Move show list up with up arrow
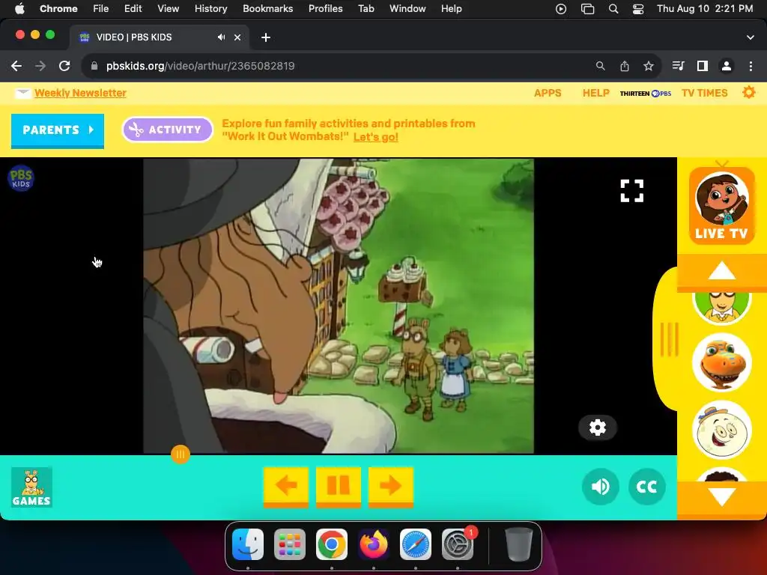Viewport: 767px width, 575px height. 721,271
